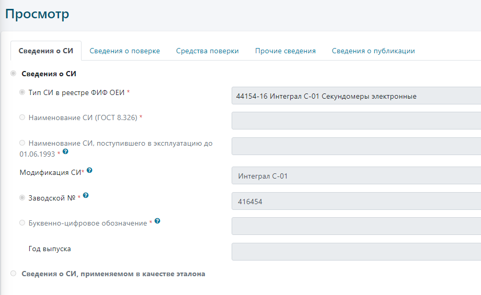
Task: Choose Наименование СИ (ГОСТ 8.326) radio option
Action: [x=22, y=117]
